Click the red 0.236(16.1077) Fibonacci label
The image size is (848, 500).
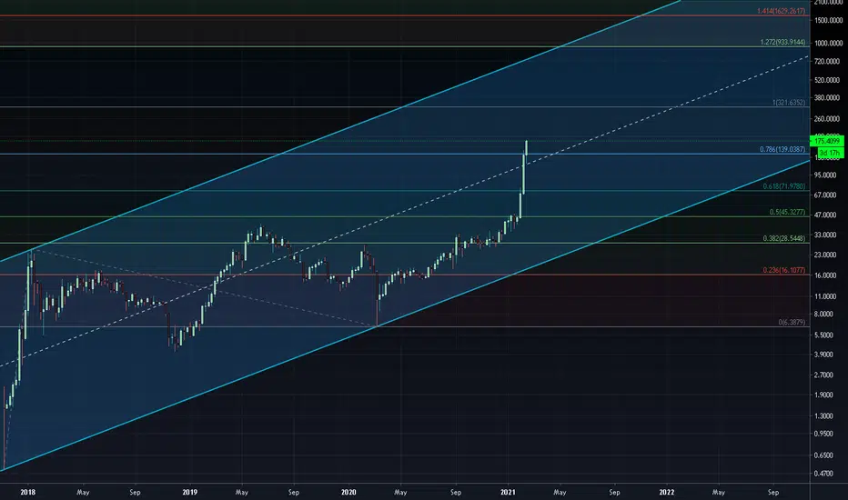[784, 270]
